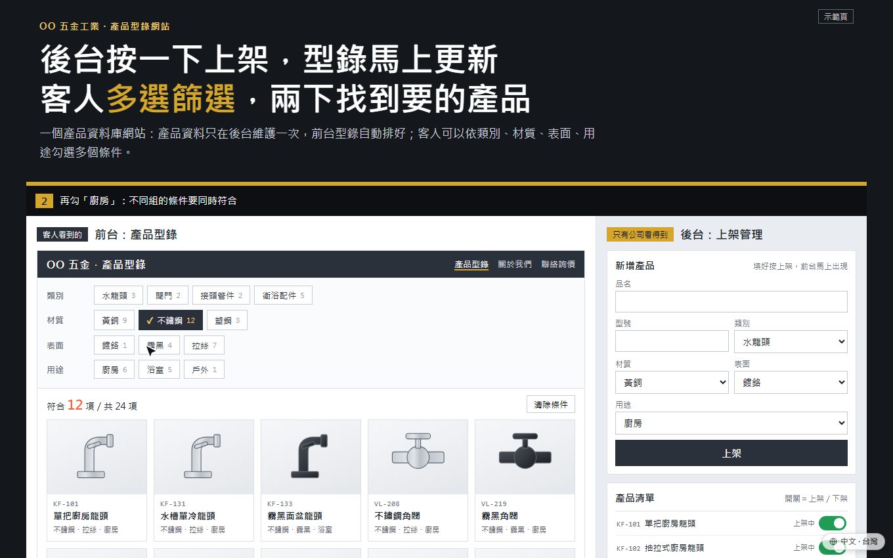Expand the 表面 dropdown showing 鍍鉻
Viewport: 893px width, 558px height.
click(x=791, y=382)
